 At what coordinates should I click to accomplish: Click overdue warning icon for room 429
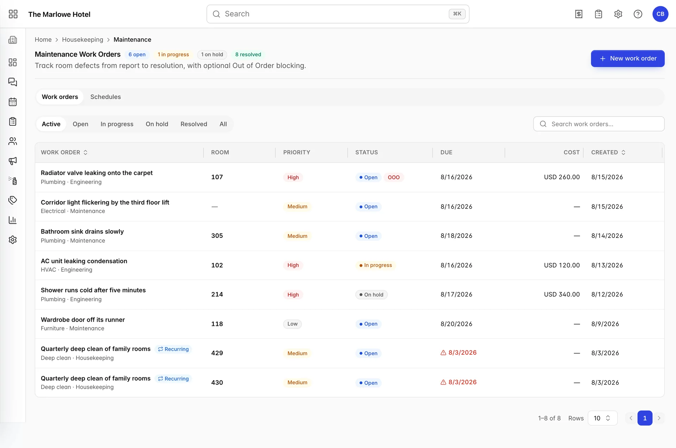[443, 353]
